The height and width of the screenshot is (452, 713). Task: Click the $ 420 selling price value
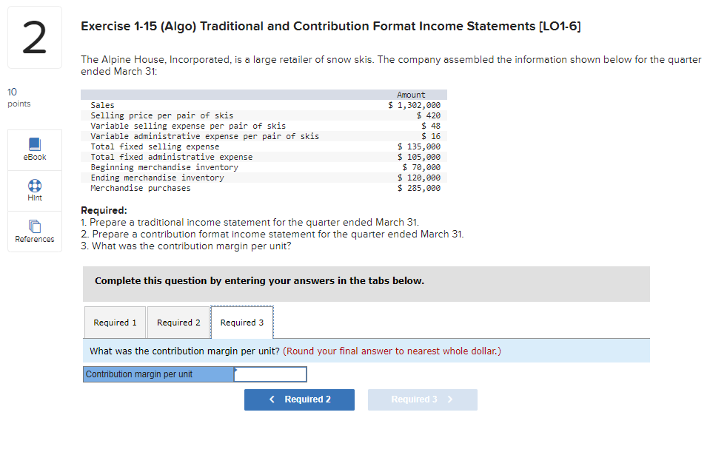429,115
